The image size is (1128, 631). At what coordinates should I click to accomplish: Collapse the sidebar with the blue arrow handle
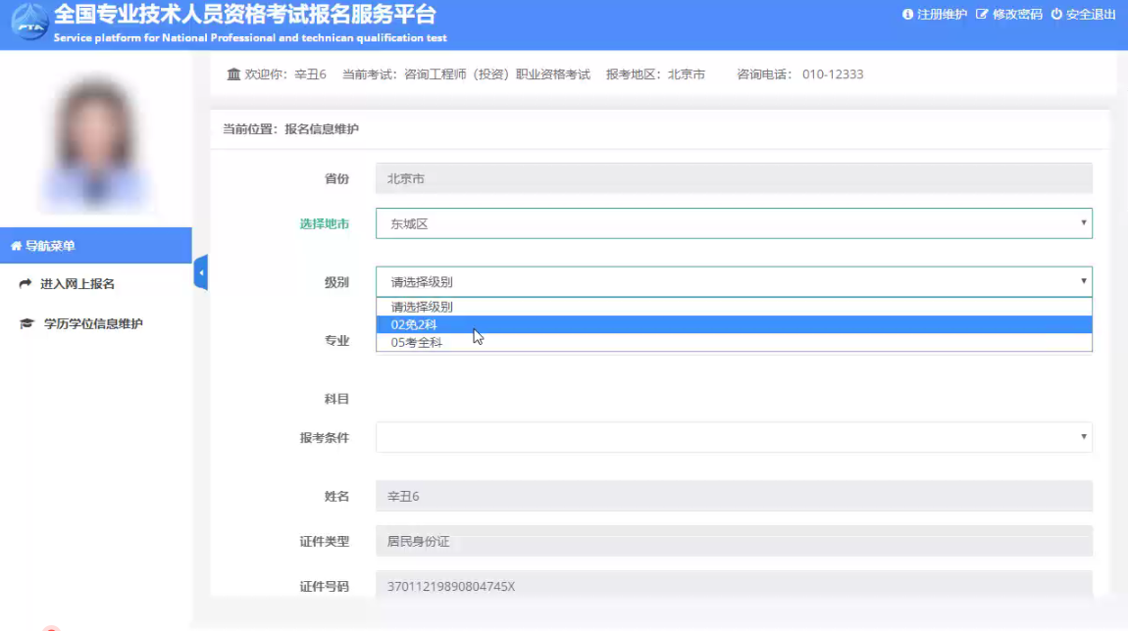201,272
